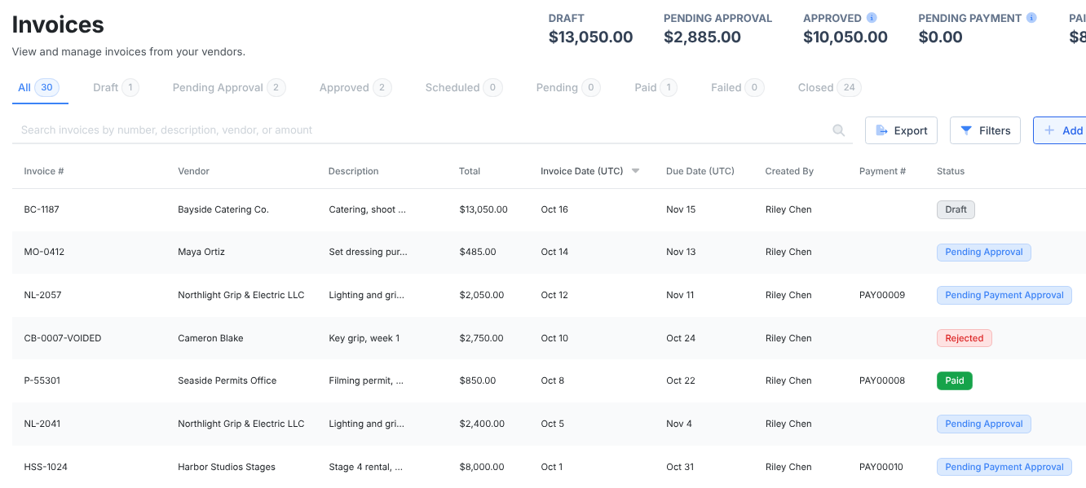This screenshot has width=1086, height=488.
Task: Open invoice NL-2041
Action: tap(42, 424)
